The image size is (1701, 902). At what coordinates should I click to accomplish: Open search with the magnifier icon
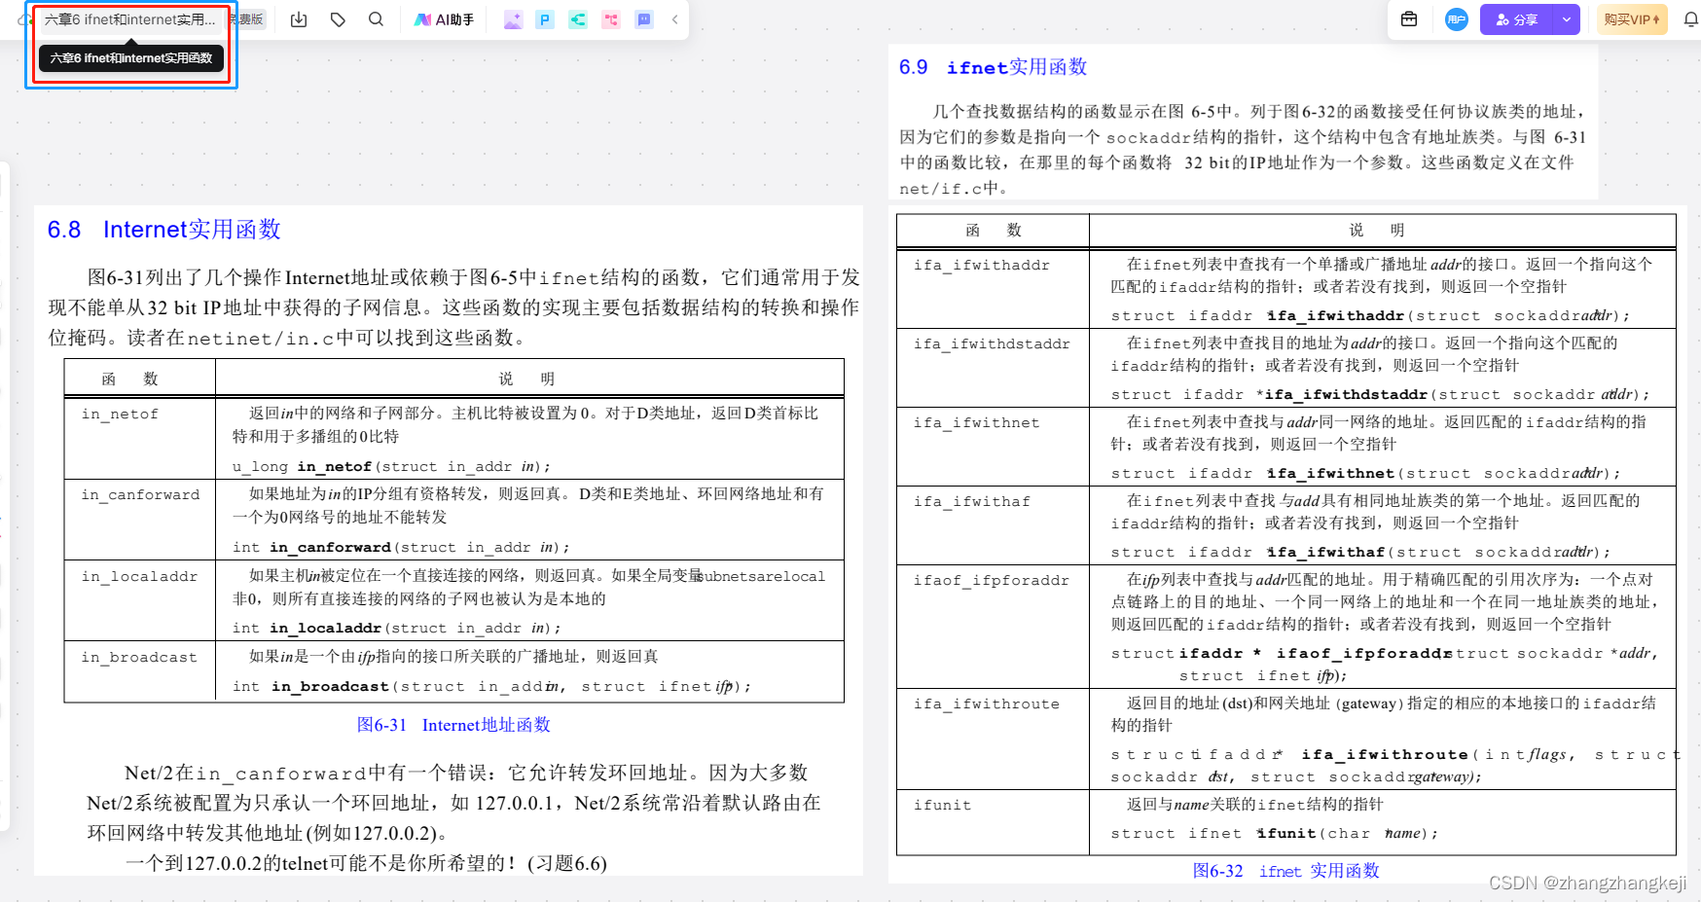[376, 19]
